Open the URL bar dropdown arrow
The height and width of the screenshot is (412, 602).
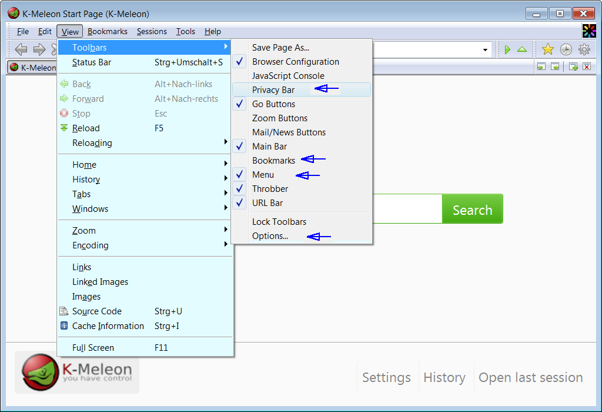[x=486, y=50]
